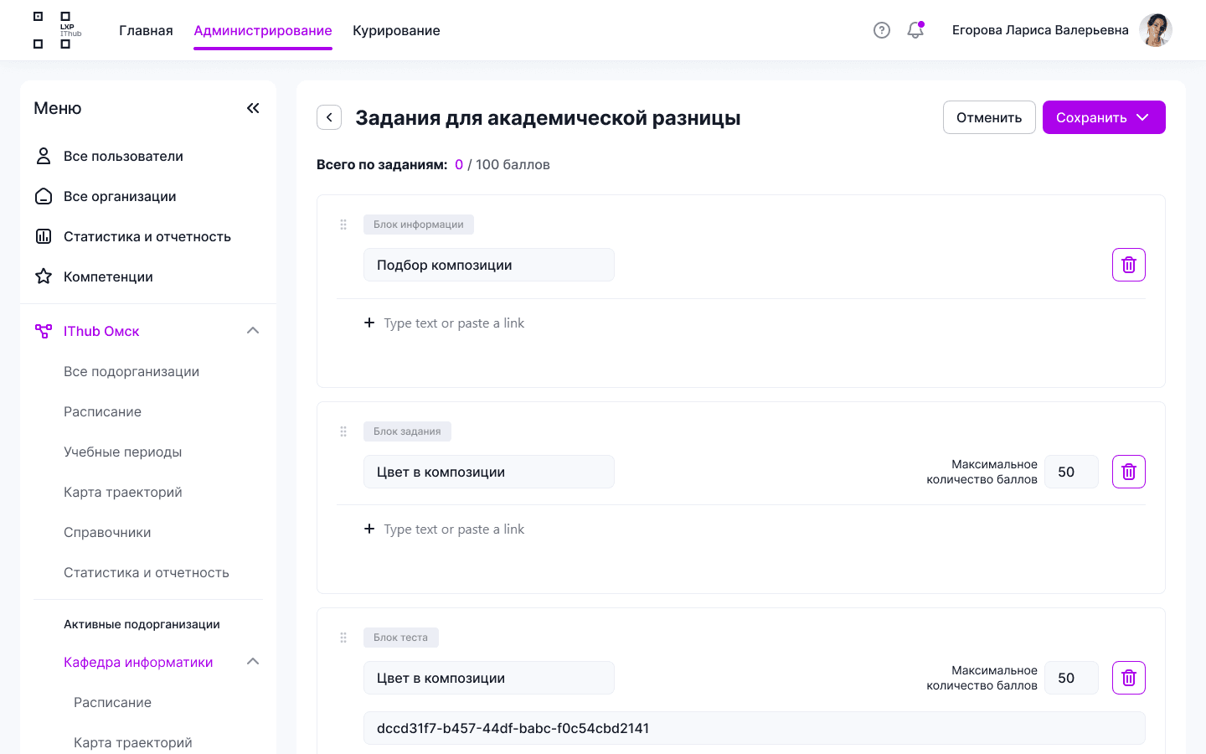This screenshot has width=1206, height=754.
Task: Click text placeholder in information block editor
Action: (x=454, y=323)
